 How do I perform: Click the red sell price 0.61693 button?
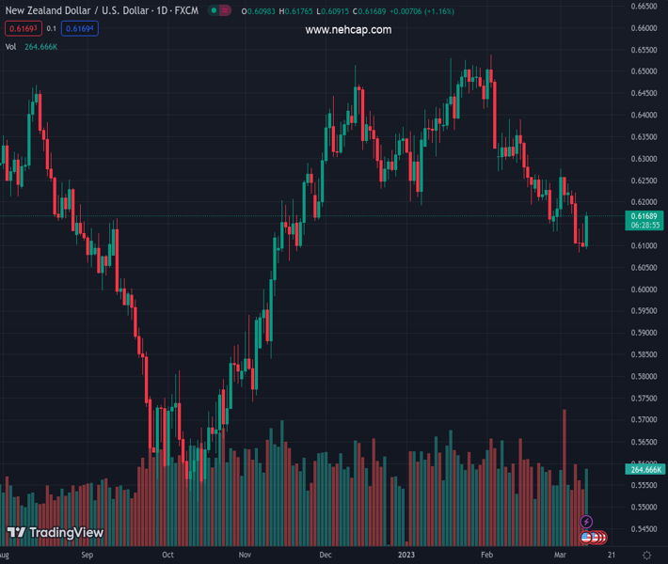coord(23,29)
